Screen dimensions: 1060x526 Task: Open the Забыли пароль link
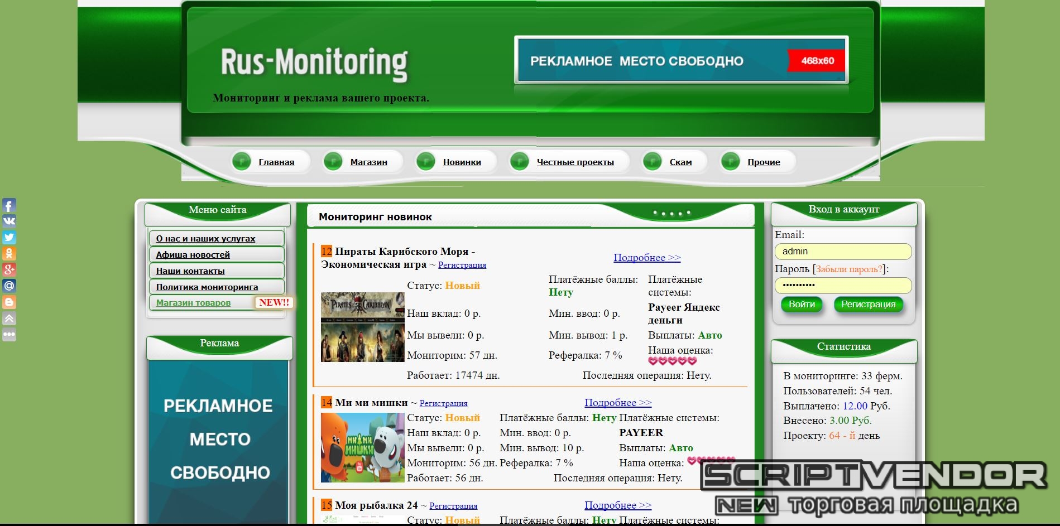click(x=848, y=269)
